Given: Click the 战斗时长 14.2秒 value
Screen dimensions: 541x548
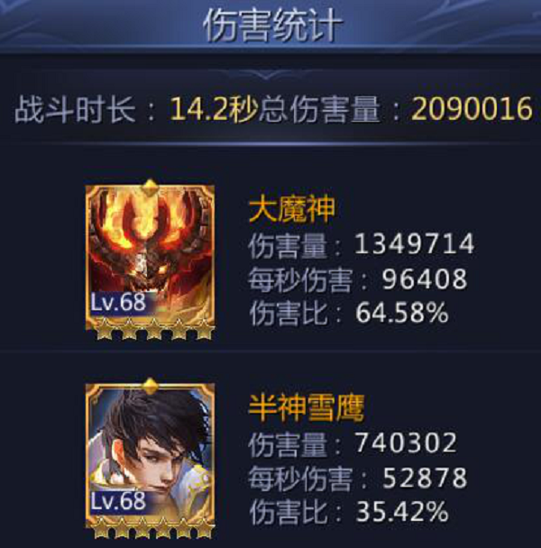Looking at the screenshot, I should (x=214, y=109).
